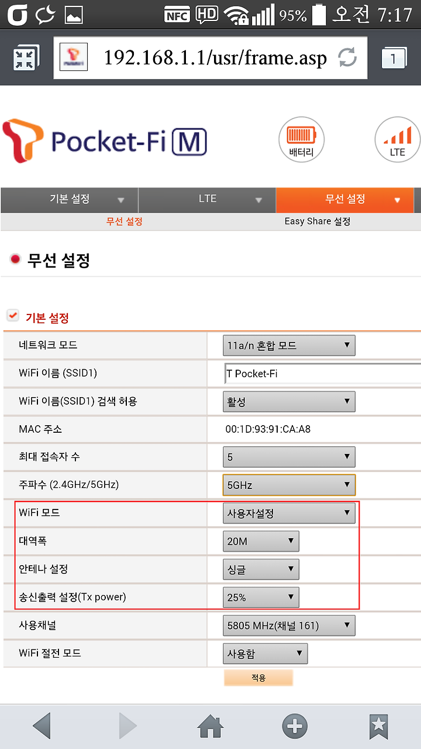Click the WiFi 절전 모드 label
421x749 pixels.
(50, 653)
